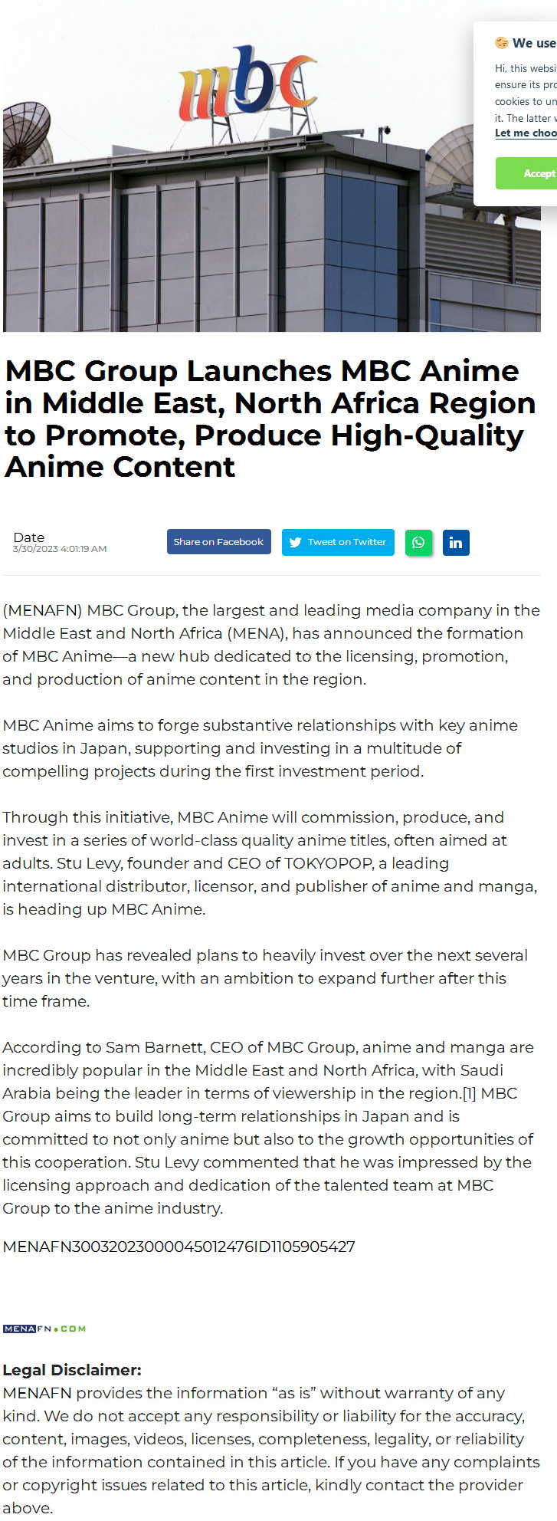The height and width of the screenshot is (1521, 557).
Task: Click the MBC building header image
Action: (272, 166)
